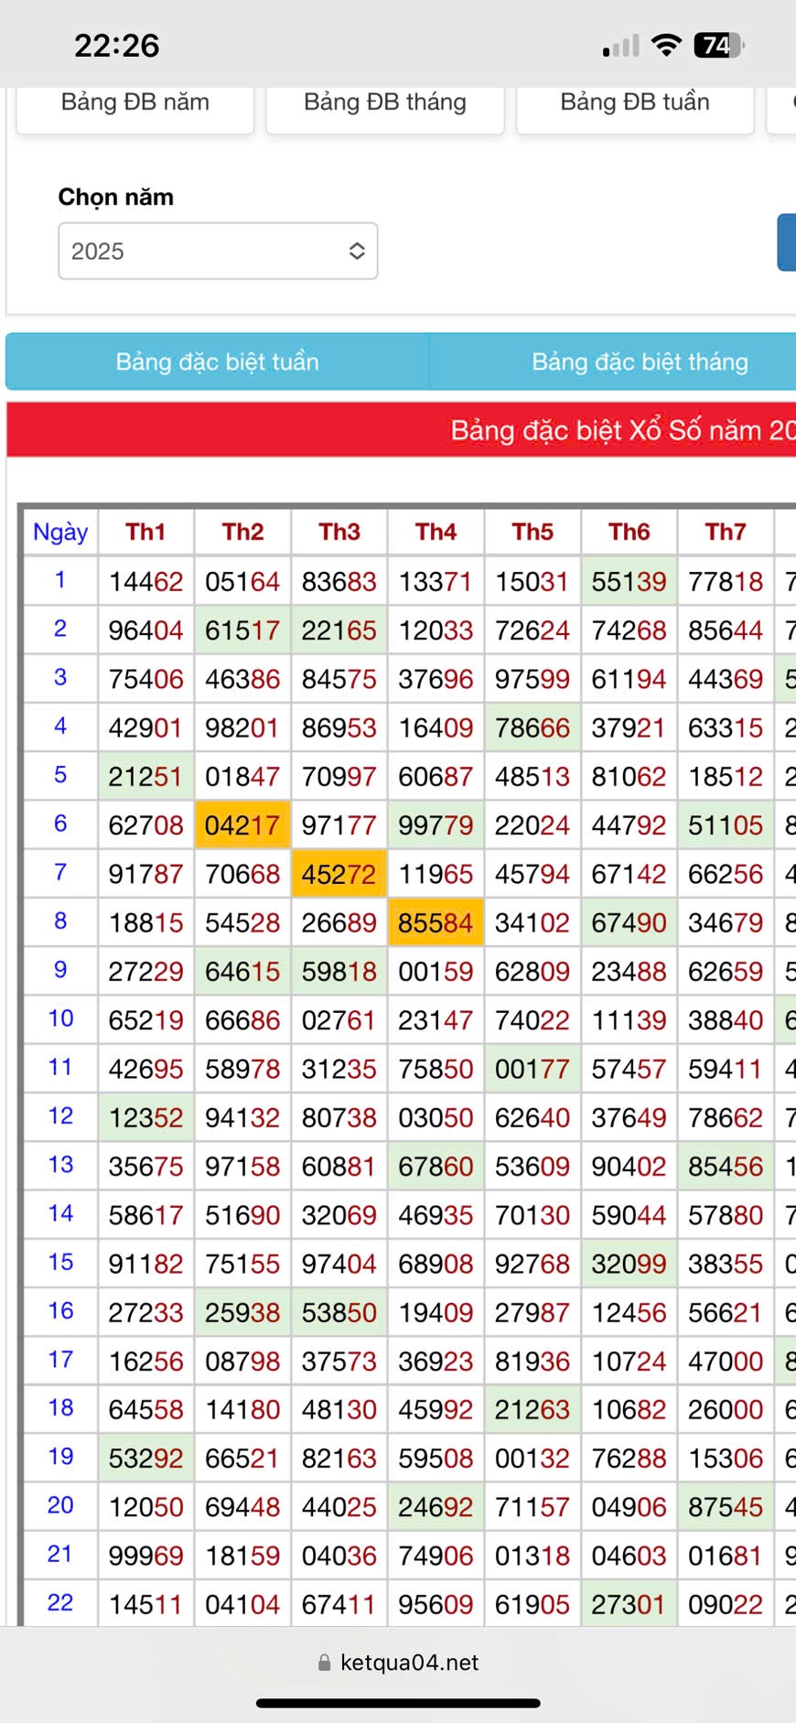This screenshot has height=1723, width=796.
Task: Click the orange highlighted cell 85584
Action: (436, 922)
